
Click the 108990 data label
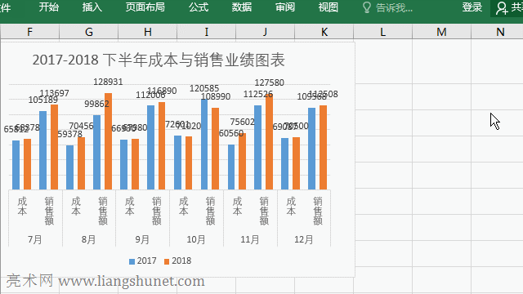216,96
